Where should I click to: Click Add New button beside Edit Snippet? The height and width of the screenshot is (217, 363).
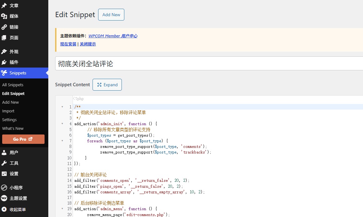click(x=111, y=15)
